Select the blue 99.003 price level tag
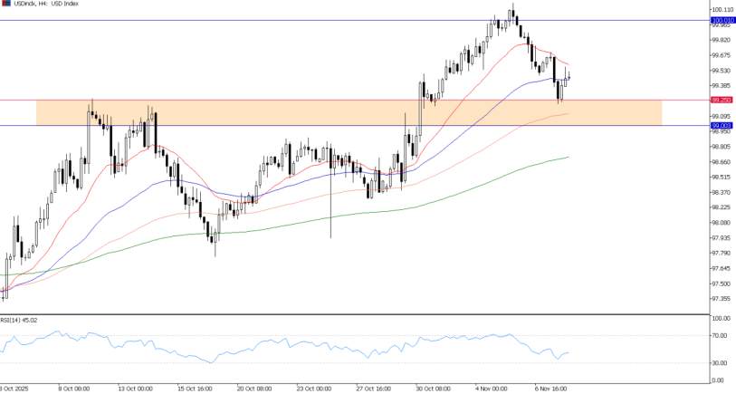Viewport: 736px width, 394px height. [722, 125]
